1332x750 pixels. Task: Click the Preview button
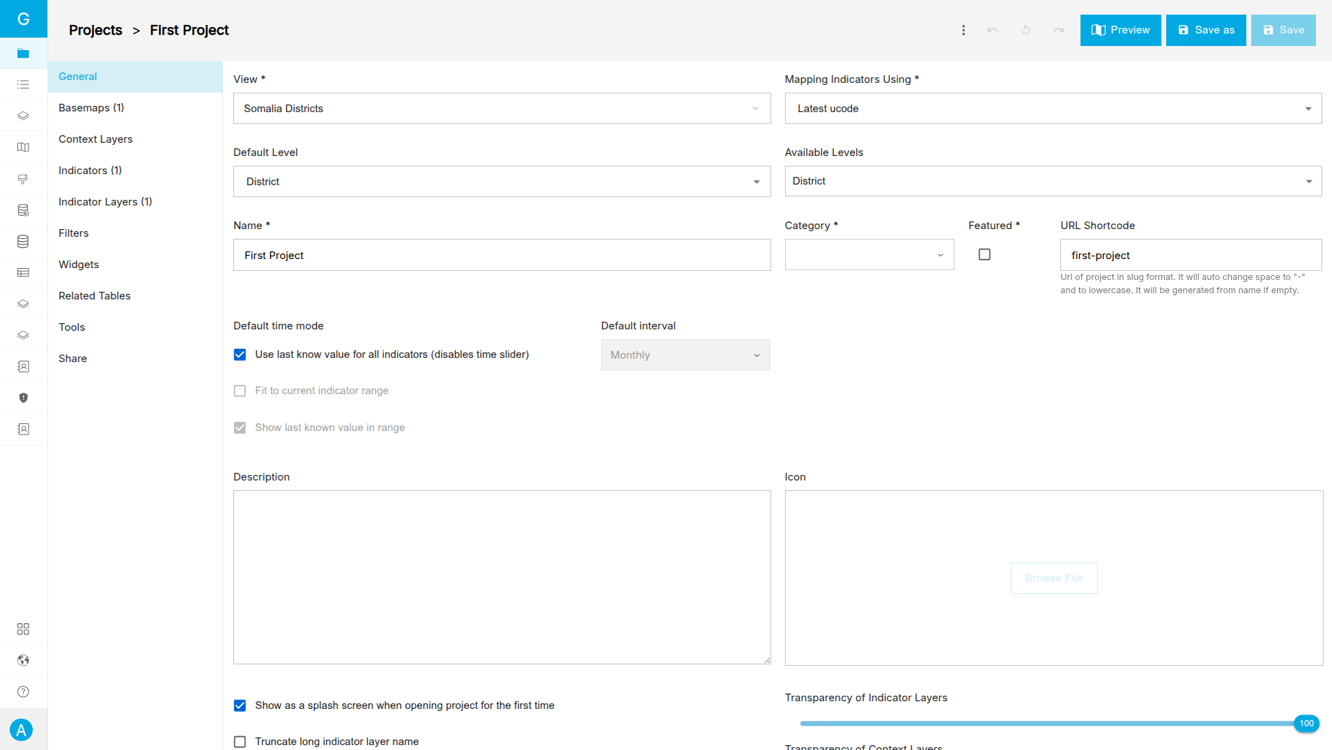pyautogui.click(x=1120, y=30)
